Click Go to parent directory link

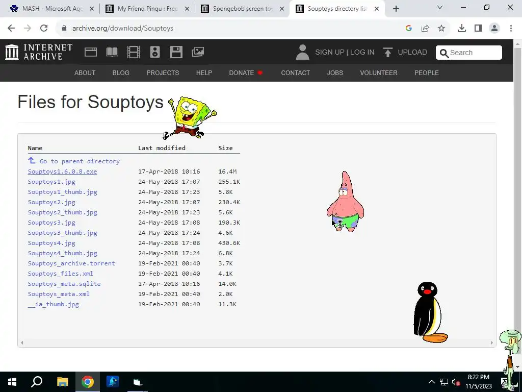point(80,161)
